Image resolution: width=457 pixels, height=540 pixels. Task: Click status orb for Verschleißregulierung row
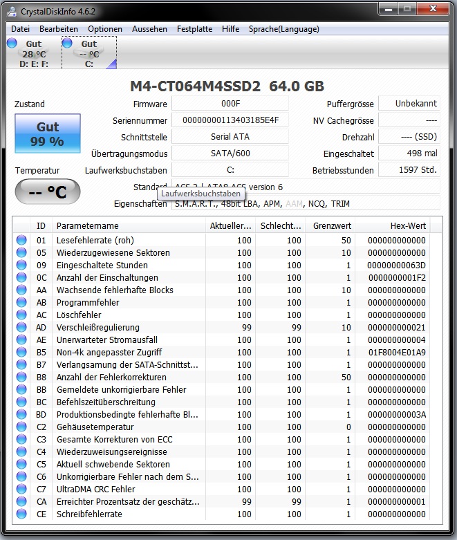[x=21, y=327]
